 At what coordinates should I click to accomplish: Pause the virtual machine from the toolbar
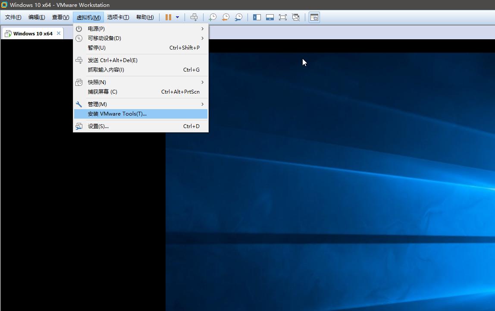[168, 17]
